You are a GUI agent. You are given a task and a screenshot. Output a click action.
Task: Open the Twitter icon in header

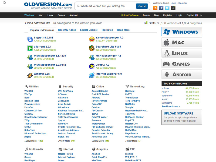point(167,8)
